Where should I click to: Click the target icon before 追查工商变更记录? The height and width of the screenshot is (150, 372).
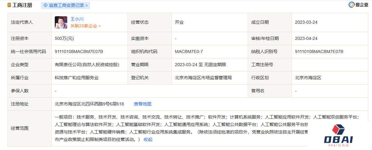click(46, 5)
